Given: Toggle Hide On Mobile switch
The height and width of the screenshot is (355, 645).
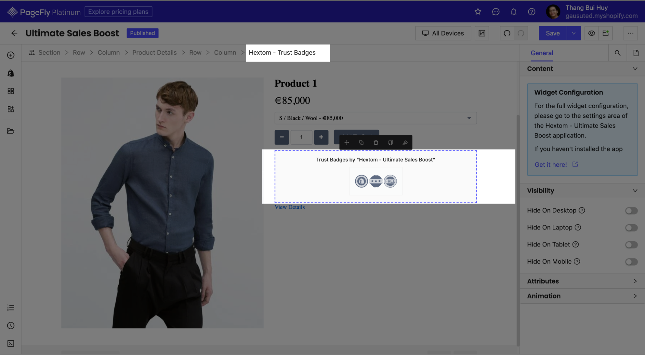Looking at the screenshot, I should tap(631, 262).
